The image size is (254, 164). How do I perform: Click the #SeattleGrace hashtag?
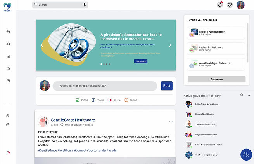pos(47,150)
